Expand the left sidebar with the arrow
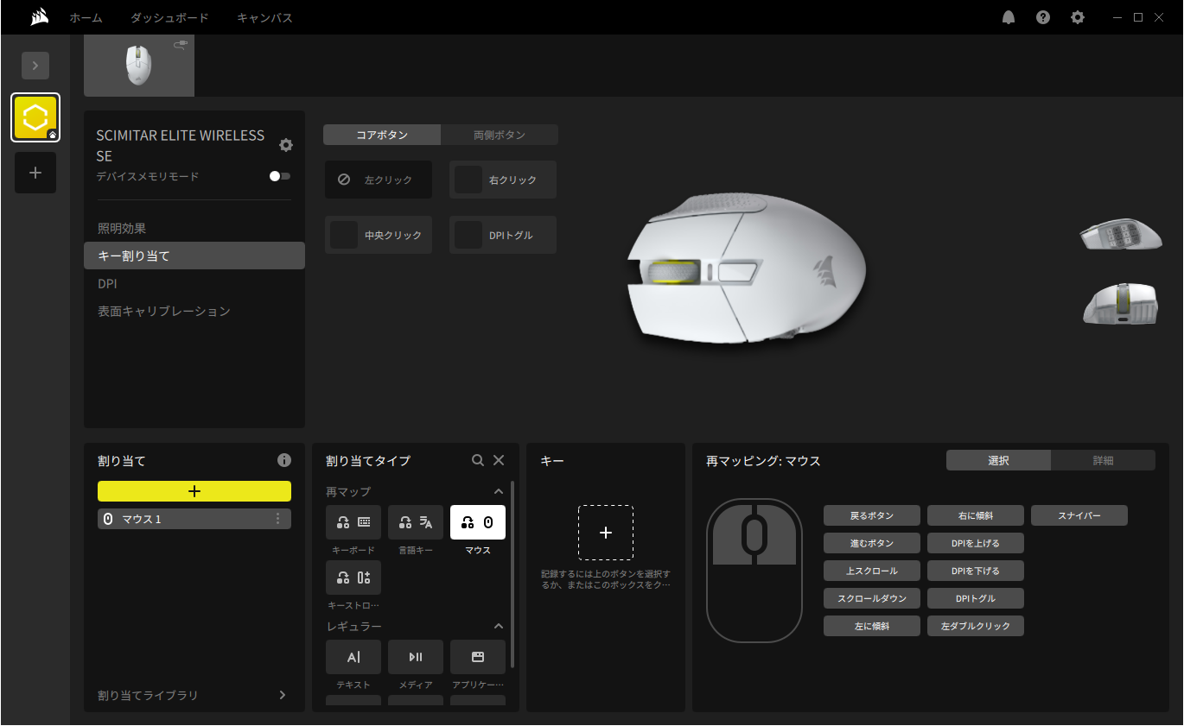This screenshot has width=1184, height=726. [35, 66]
